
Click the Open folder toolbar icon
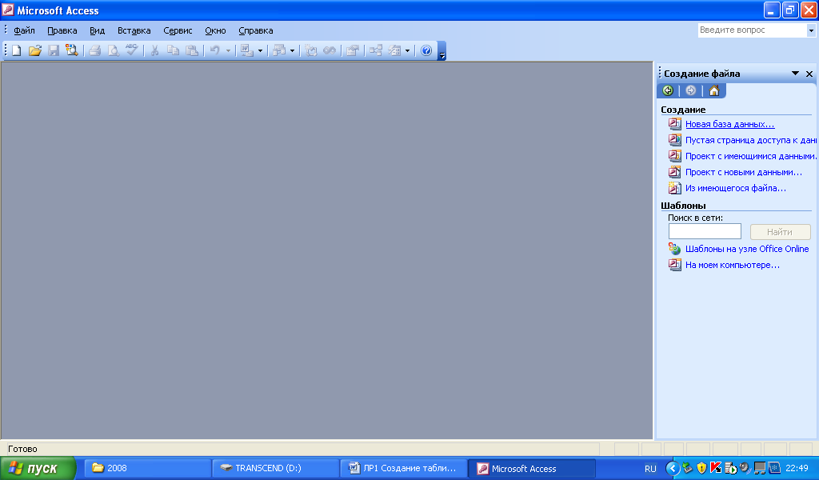(35, 50)
